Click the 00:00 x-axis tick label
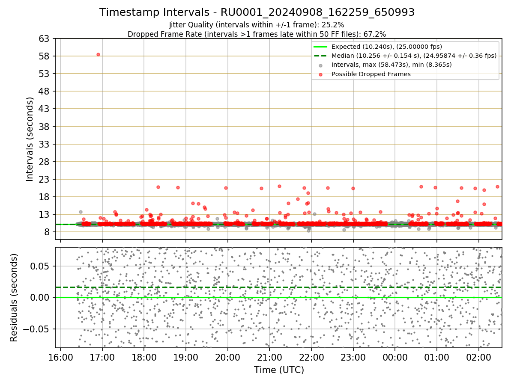Image resolution: width=514 pixels, height=385 pixels. pos(395,357)
